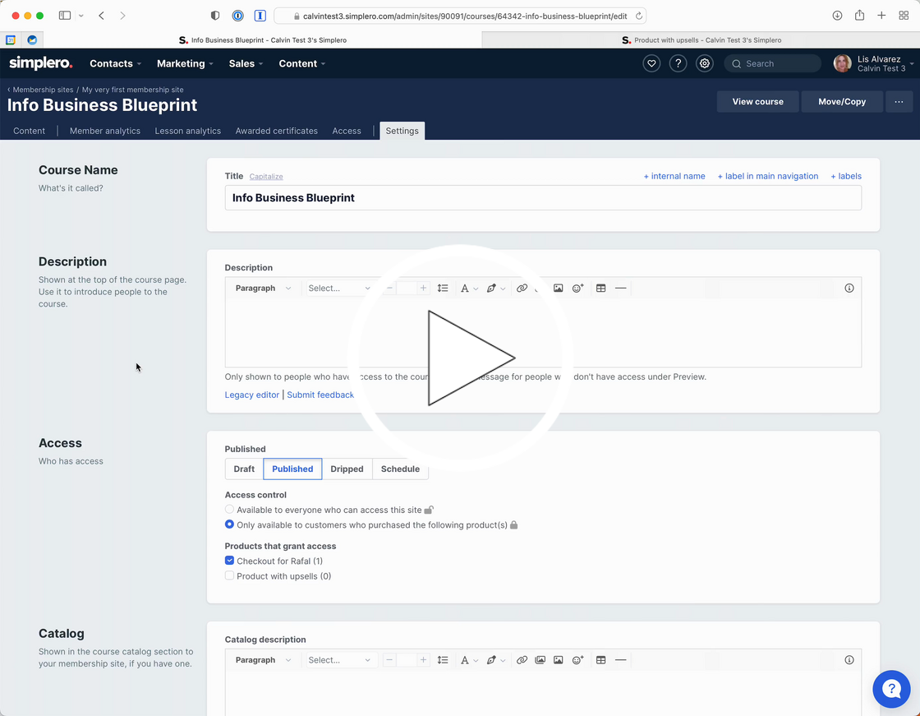Screen dimensions: 920x716
Task: Open the font Select dropdown in Catalog editor
Action: coord(339,660)
